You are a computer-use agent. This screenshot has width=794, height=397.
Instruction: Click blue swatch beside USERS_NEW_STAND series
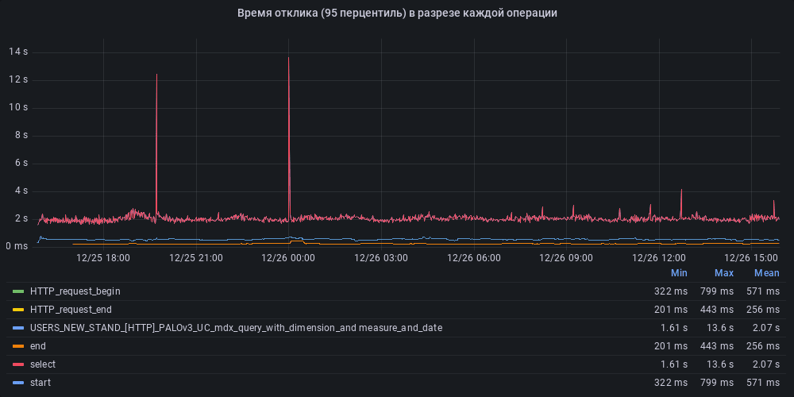(x=18, y=328)
